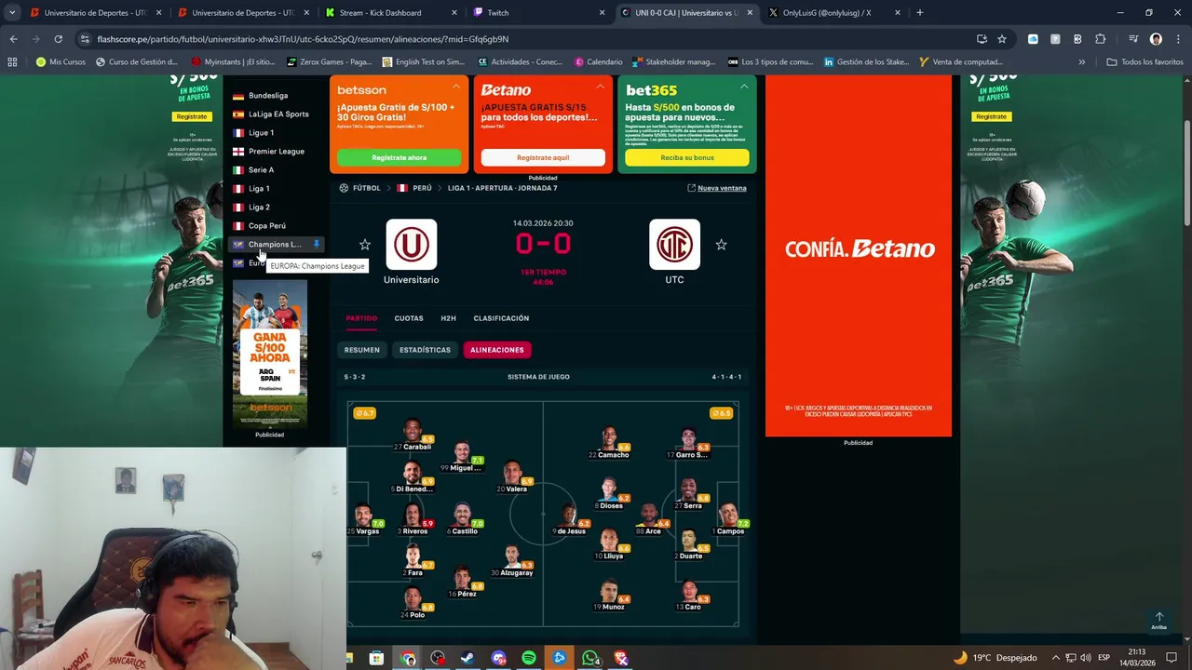Show the Estadísticas sub-tab
Image resolution: width=1192 pixels, height=670 pixels.
(x=425, y=350)
